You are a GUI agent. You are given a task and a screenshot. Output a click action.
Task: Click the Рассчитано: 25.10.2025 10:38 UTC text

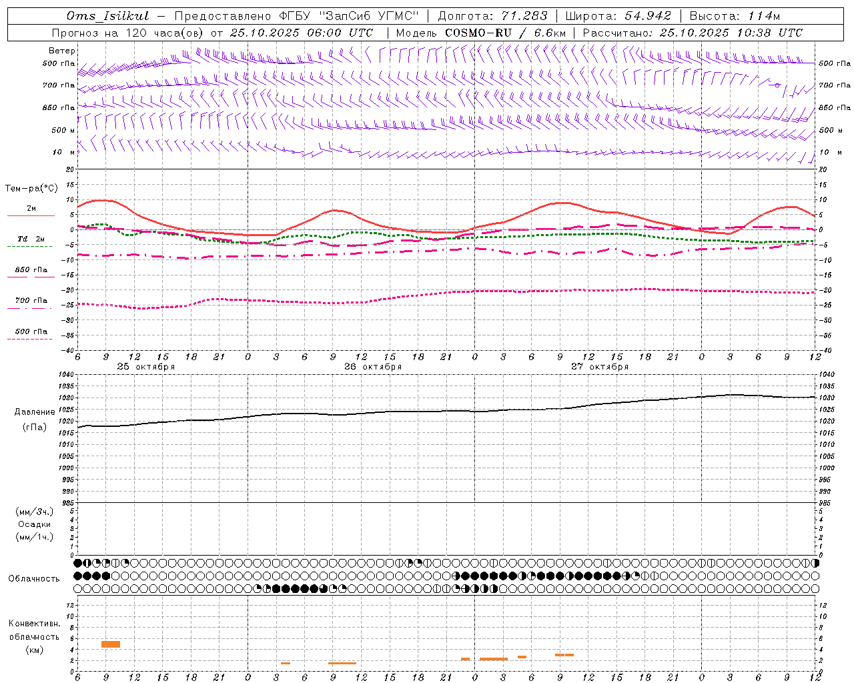coord(693,33)
